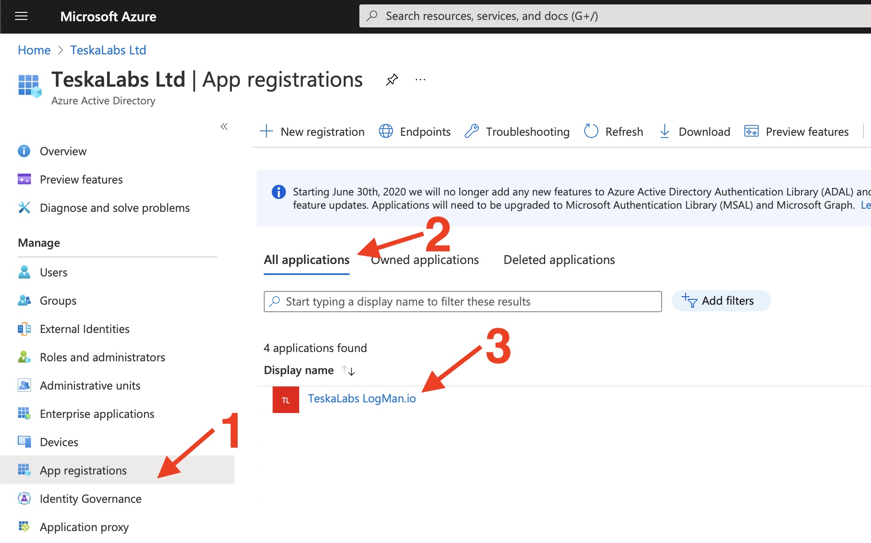The image size is (871, 543).
Task: Click the Identity Governance icon
Action: click(x=24, y=499)
